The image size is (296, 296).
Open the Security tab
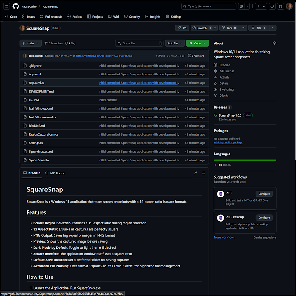point(132,17)
